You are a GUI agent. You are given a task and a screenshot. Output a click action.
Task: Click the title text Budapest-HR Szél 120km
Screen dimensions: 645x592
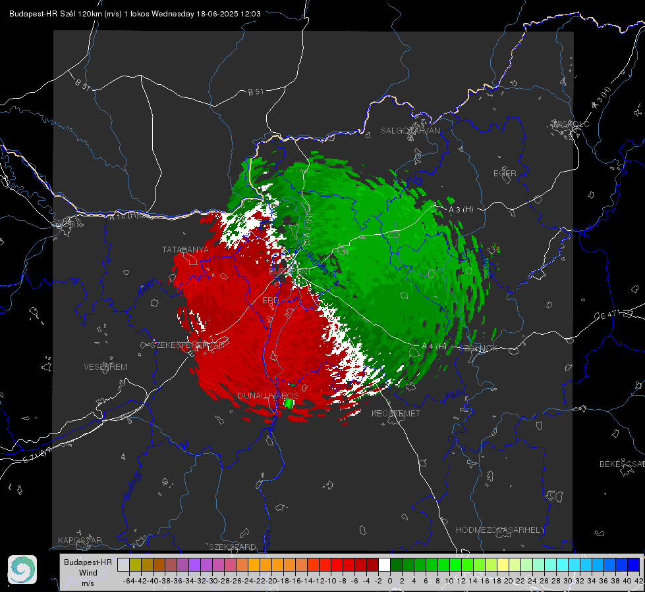click(56, 14)
